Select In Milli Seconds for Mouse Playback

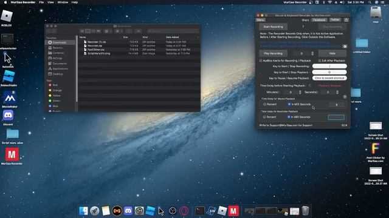click(289, 104)
